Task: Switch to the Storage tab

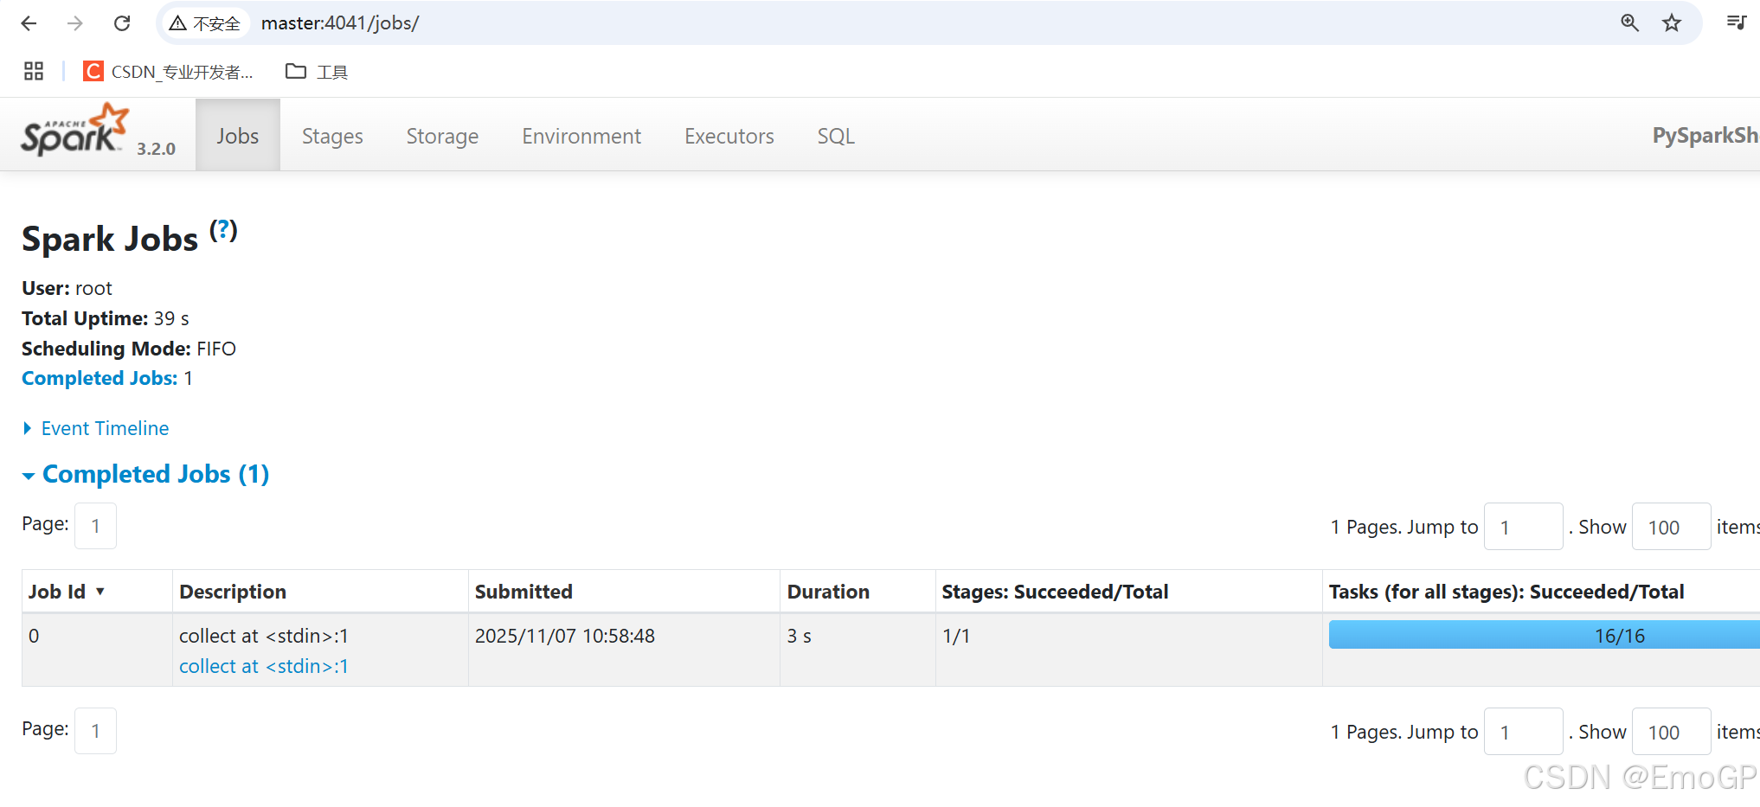Action: tap(442, 136)
